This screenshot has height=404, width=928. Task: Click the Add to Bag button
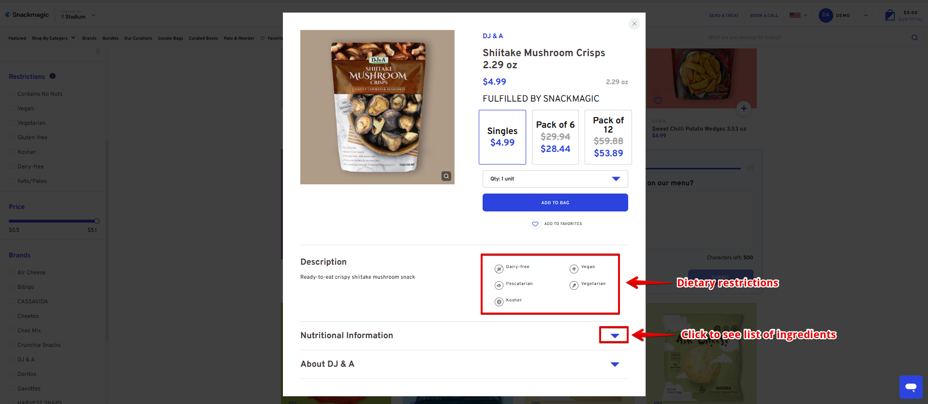pyautogui.click(x=555, y=203)
